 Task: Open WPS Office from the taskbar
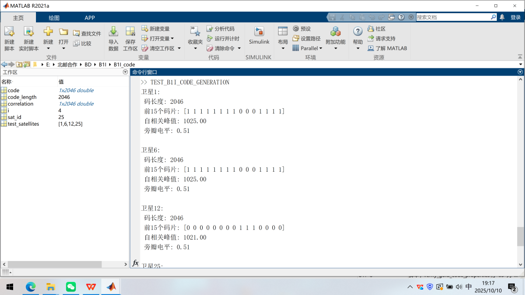coord(91,287)
